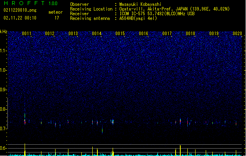
Task: Click time marker 0017
Action: pyautogui.click(x=167, y=34)
